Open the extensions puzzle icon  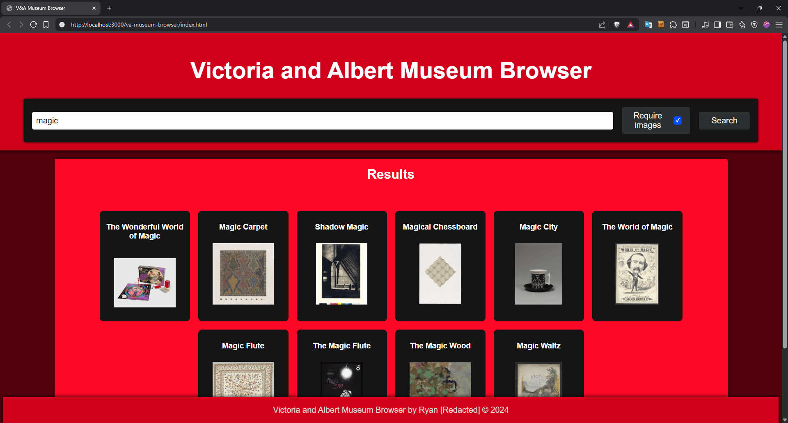point(673,25)
